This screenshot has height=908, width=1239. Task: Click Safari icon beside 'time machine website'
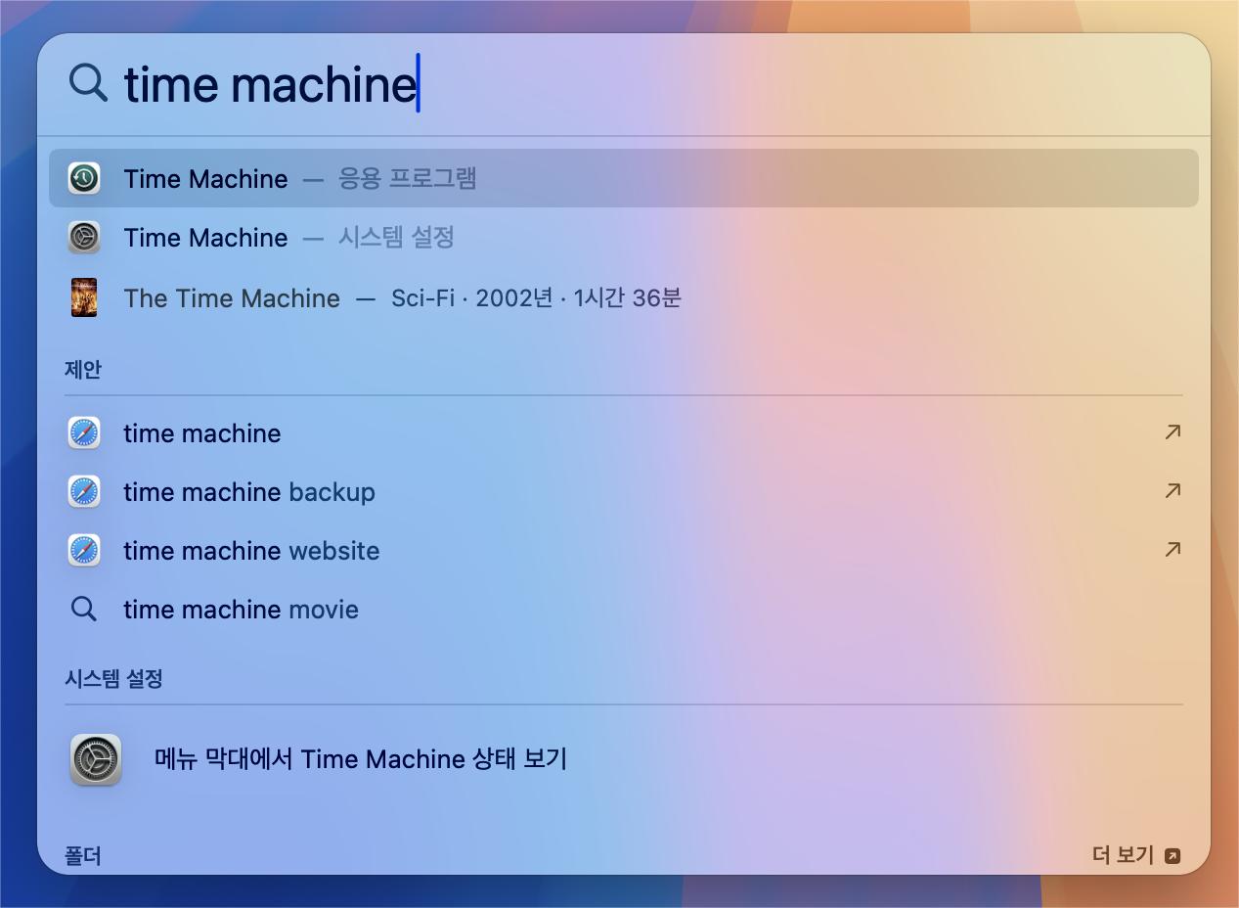(84, 550)
